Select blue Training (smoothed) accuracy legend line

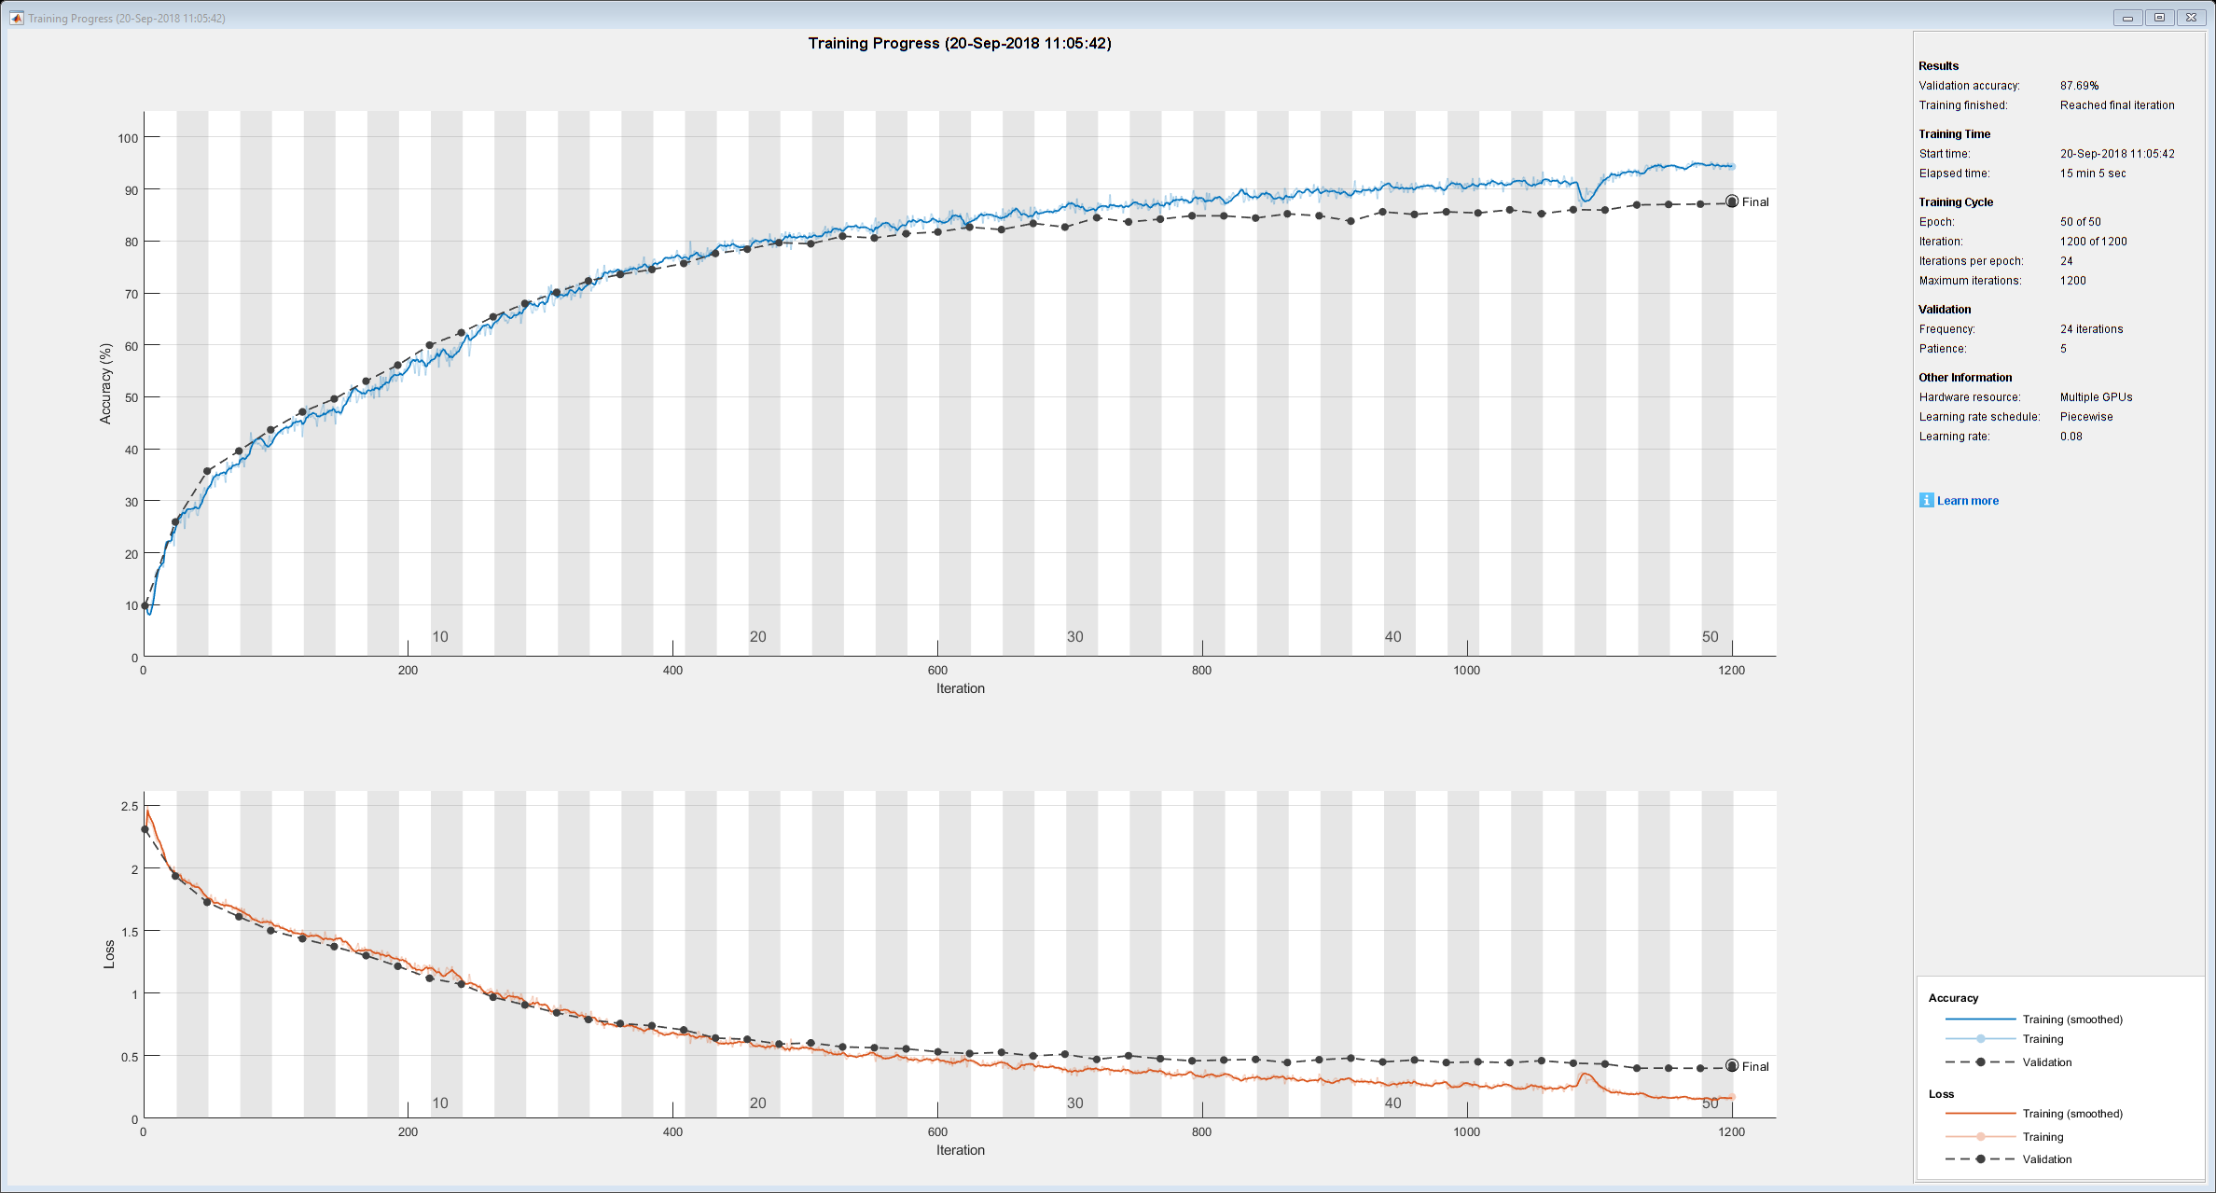[1980, 1020]
